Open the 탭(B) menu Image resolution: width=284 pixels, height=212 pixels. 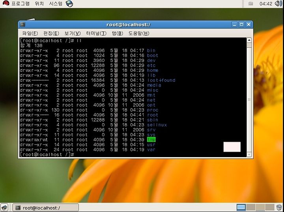pos(118,34)
